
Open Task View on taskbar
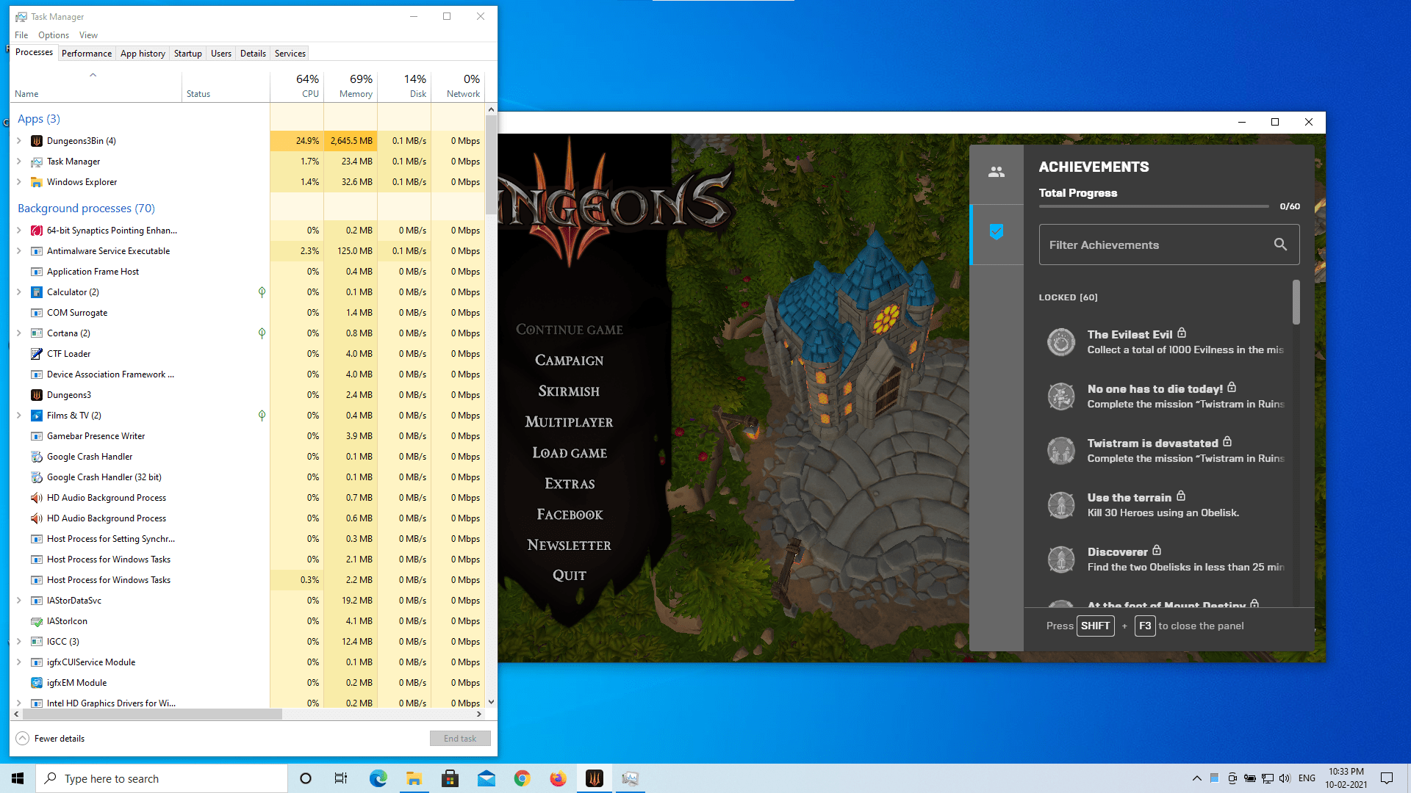point(341,778)
